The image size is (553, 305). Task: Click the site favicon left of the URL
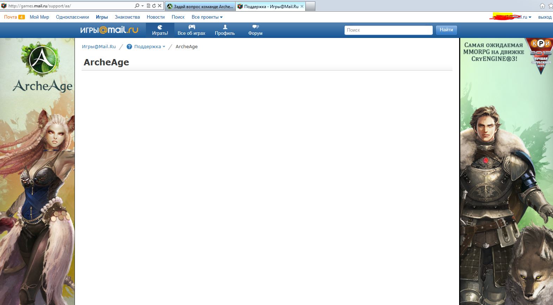4,6
